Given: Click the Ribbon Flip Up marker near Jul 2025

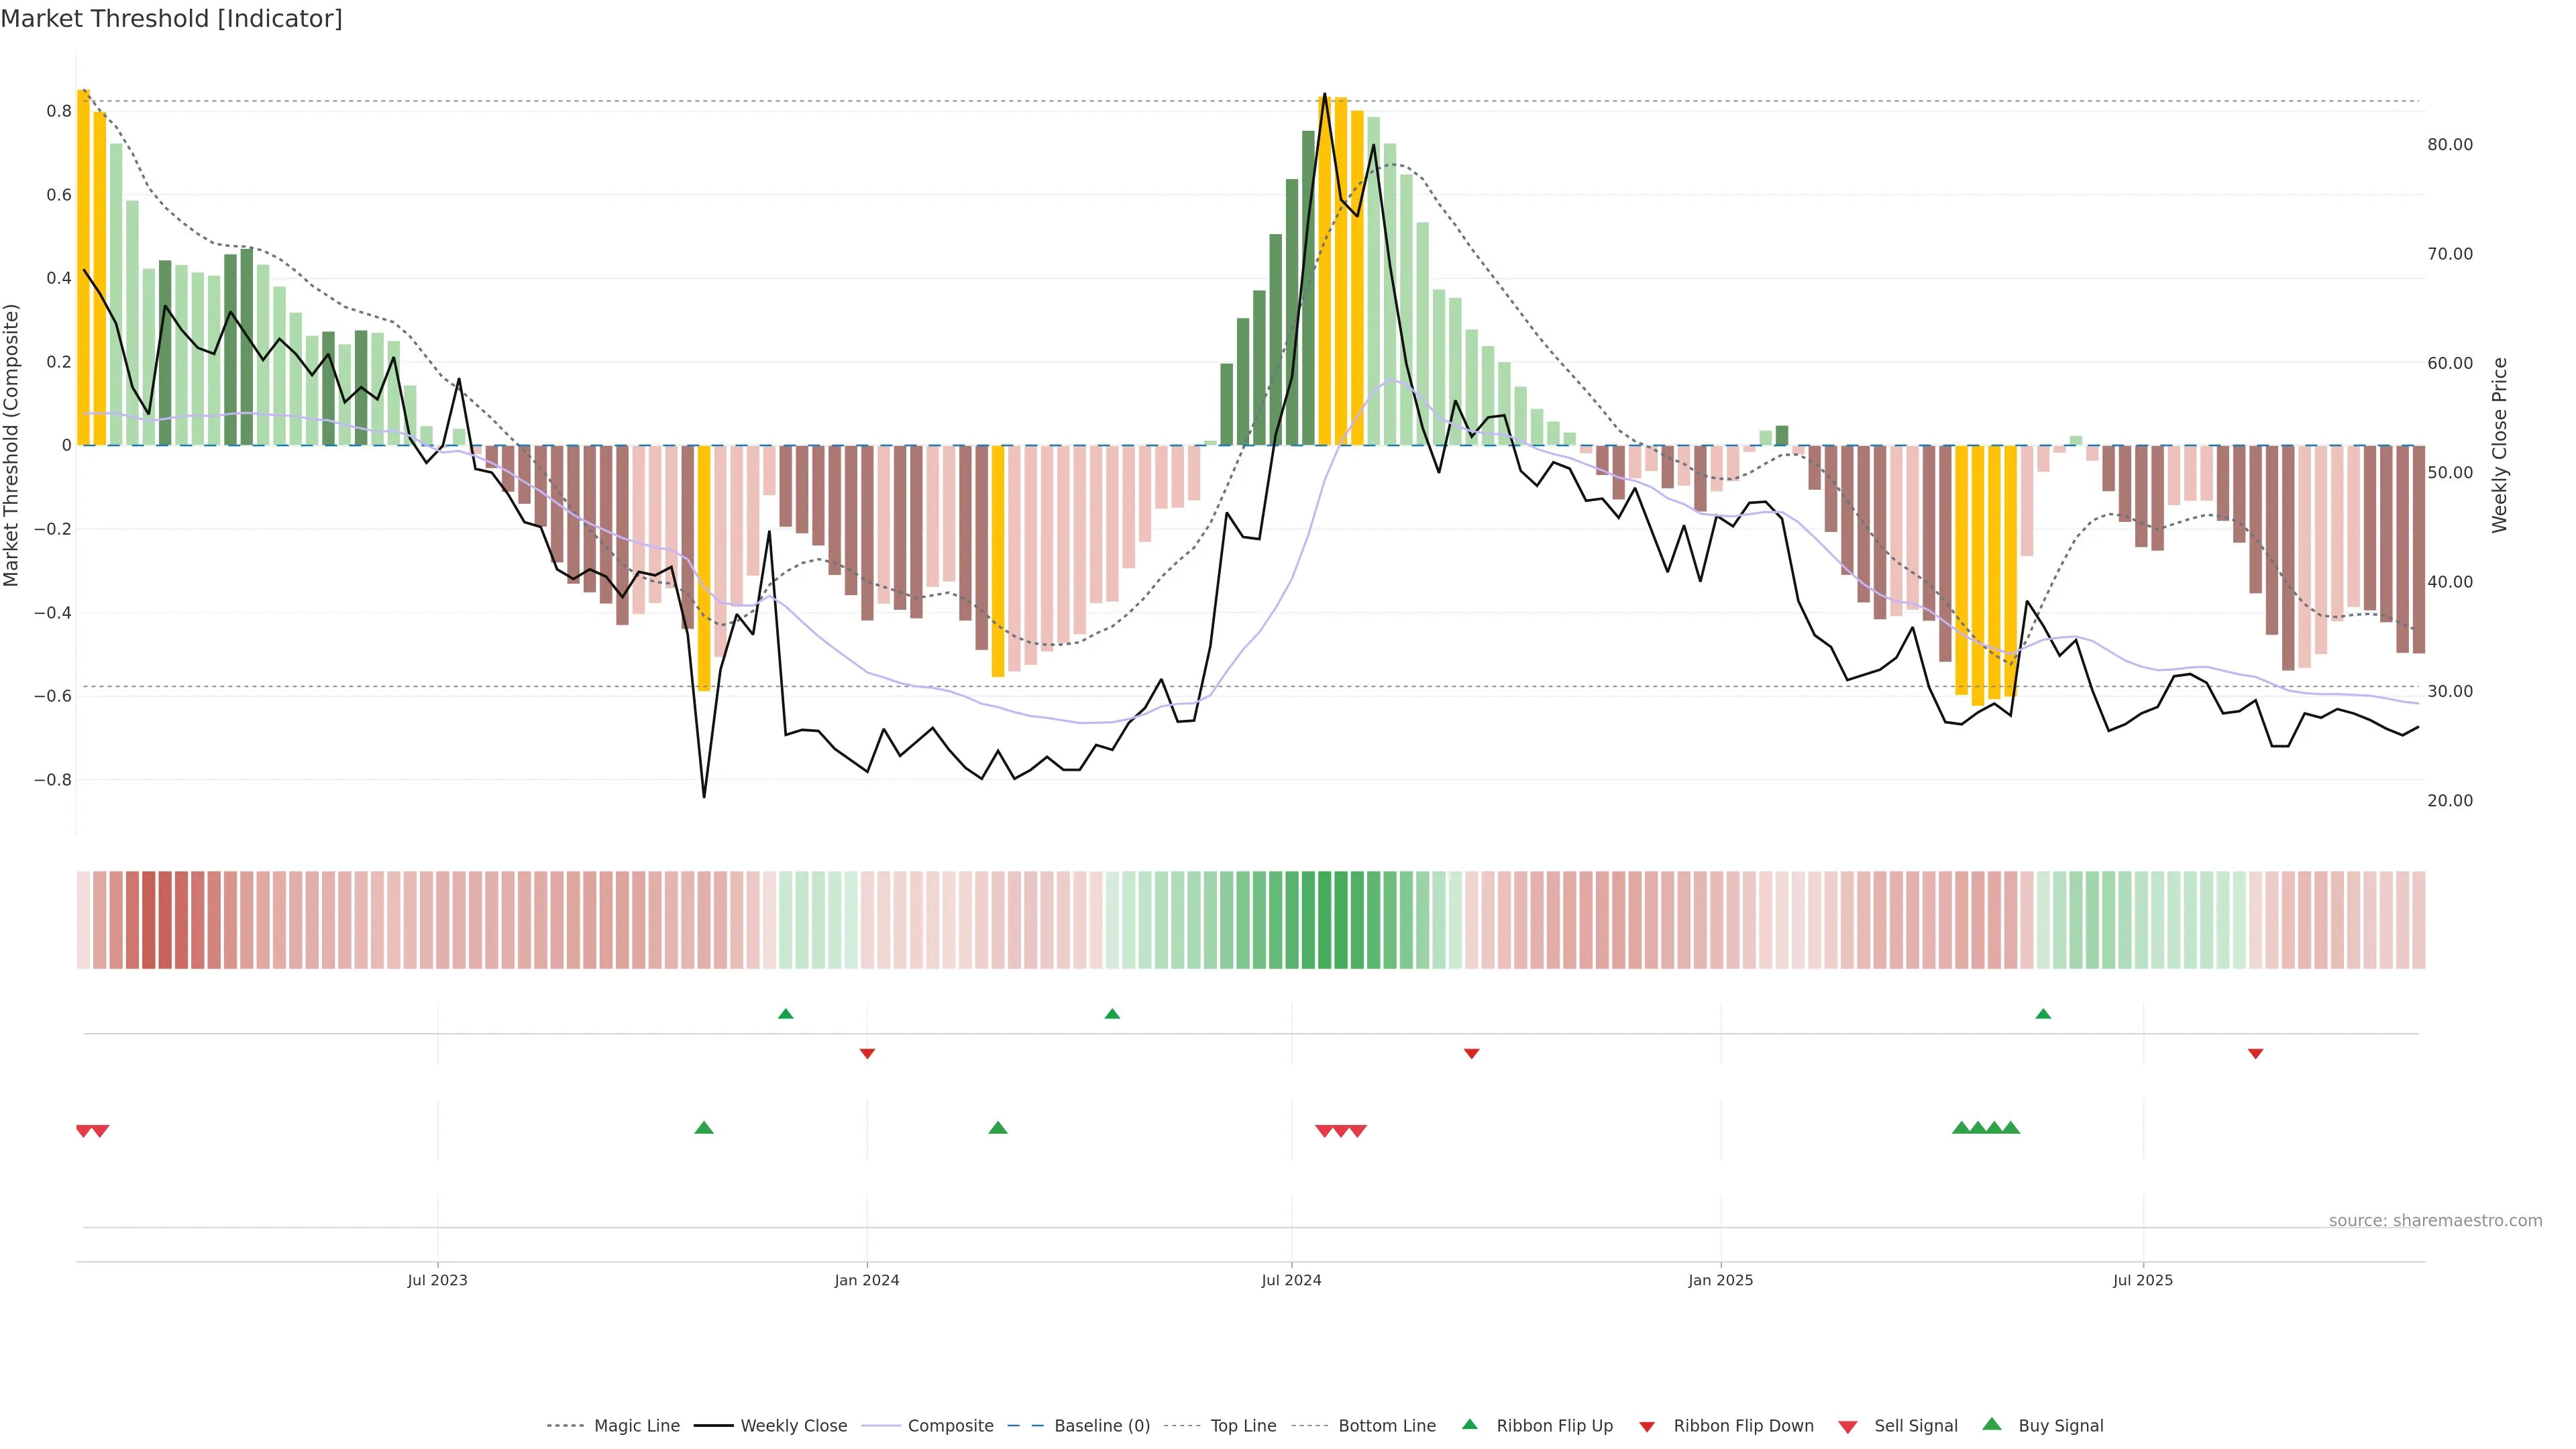Looking at the screenshot, I should point(2043,1014).
